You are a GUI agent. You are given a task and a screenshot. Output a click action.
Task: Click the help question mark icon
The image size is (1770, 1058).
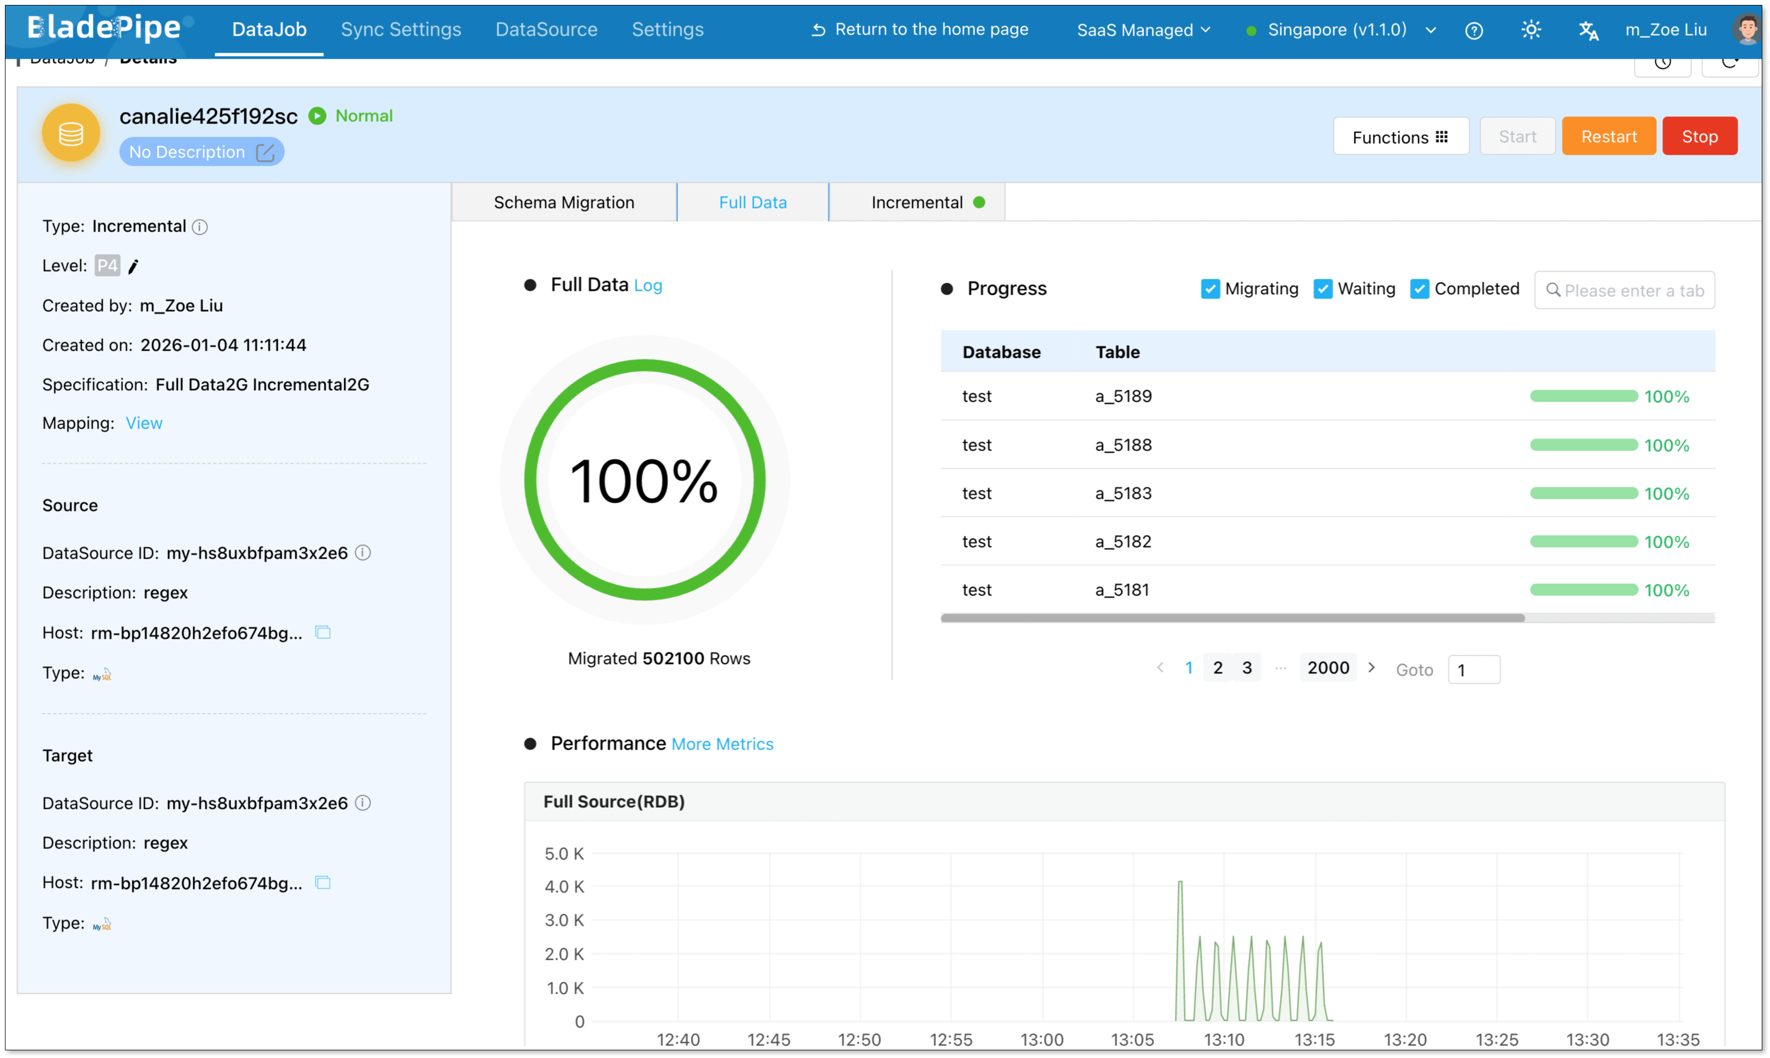[1474, 30]
